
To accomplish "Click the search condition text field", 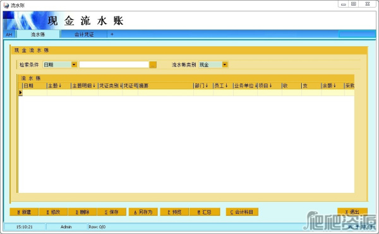I will point(114,65).
